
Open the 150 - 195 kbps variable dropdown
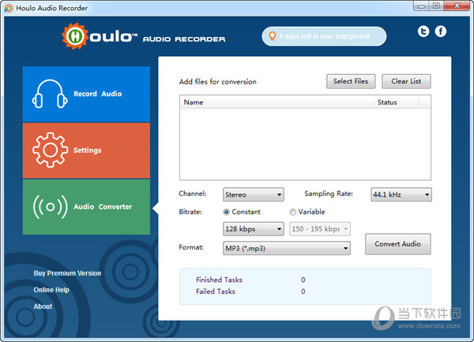[x=320, y=229]
